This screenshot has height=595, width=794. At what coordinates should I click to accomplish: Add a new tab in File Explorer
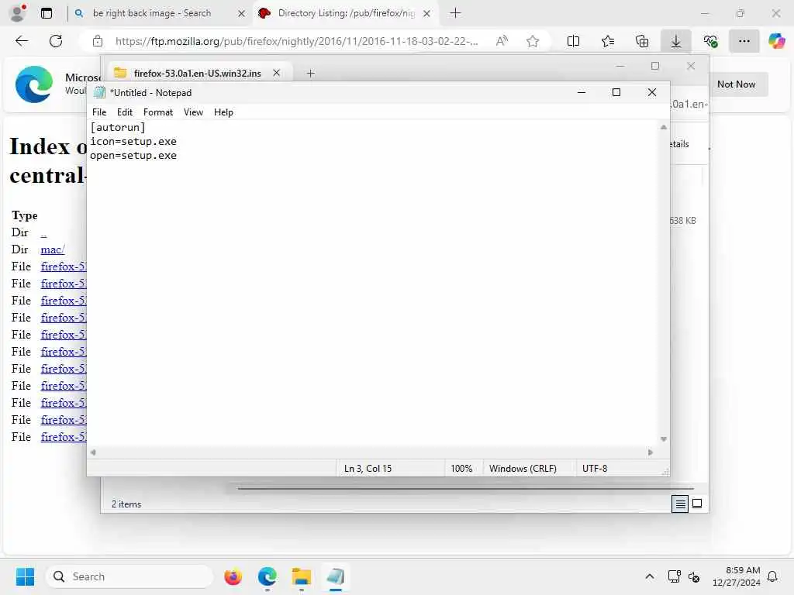click(x=310, y=74)
